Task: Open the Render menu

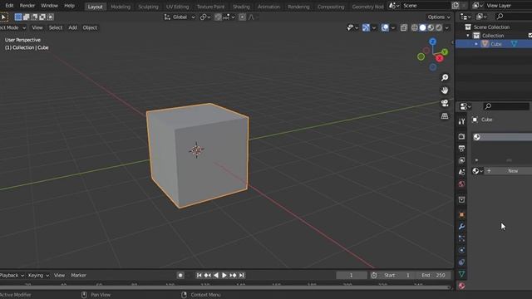Action: (27, 6)
